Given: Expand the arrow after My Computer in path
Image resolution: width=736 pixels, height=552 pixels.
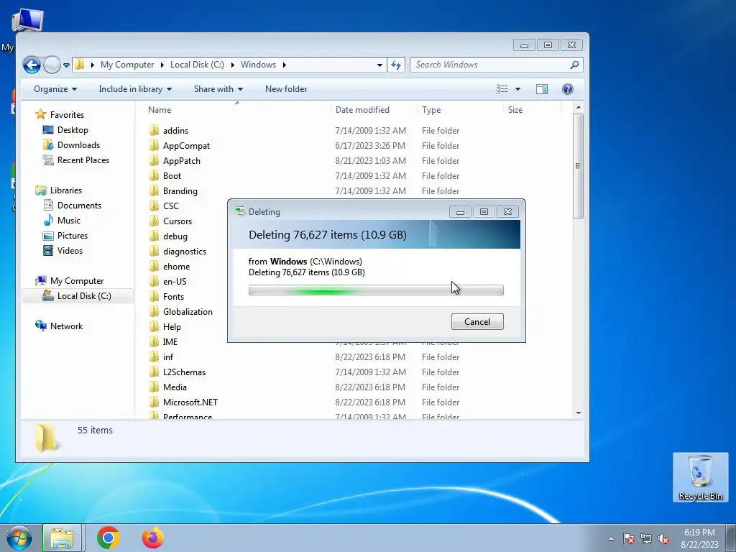Looking at the screenshot, I should tap(162, 65).
